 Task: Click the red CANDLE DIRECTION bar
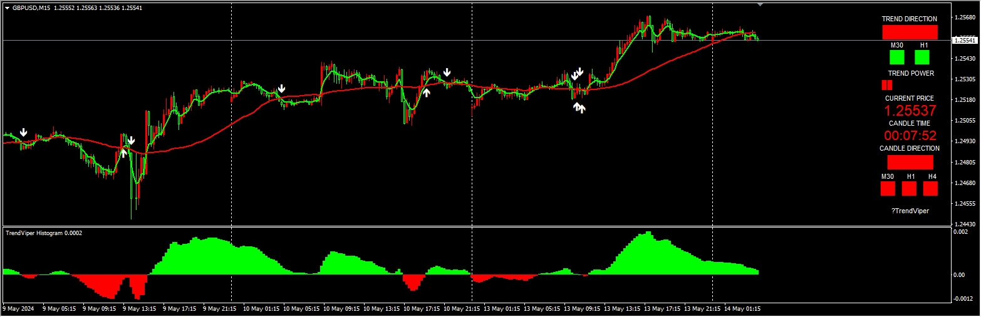tap(910, 162)
